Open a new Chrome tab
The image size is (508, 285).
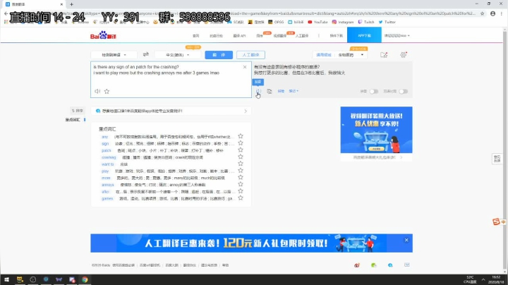71,4
